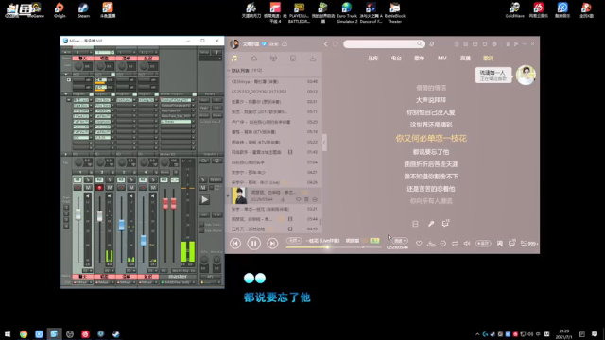Expand the mixer EQ section arrow
Screen dimensions: 605x340
pyautogui.click(x=66, y=154)
